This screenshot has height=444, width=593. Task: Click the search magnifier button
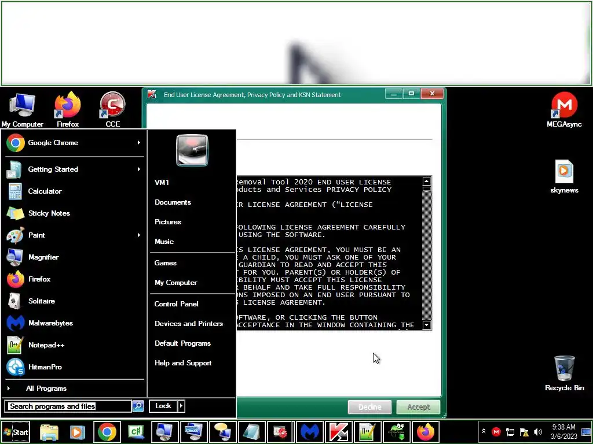click(138, 406)
